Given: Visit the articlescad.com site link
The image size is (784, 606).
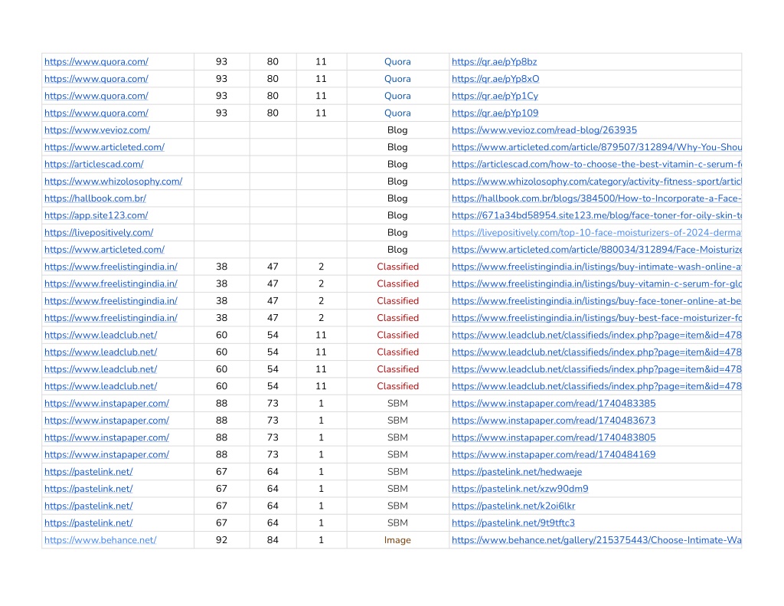Looking at the screenshot, I should pos(94,164).
